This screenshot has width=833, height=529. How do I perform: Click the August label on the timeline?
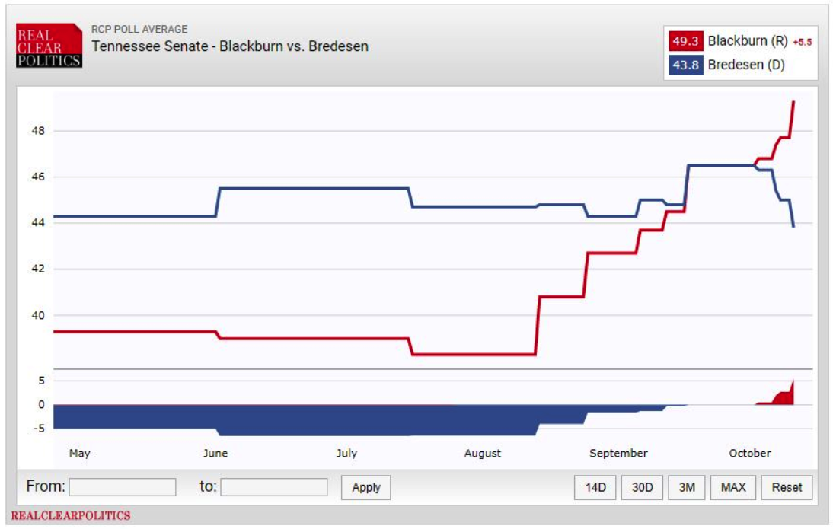point(483,453)
